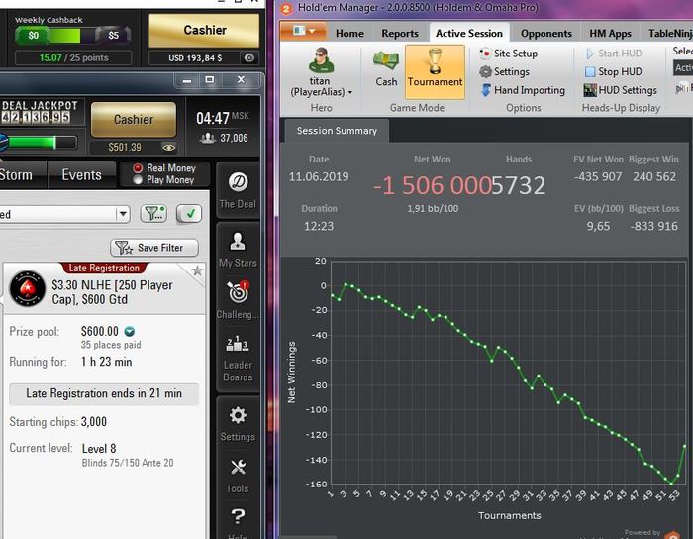Image resolution: width=693 pixels, height=539 pixels.
Task: Expand the PlayerAlias hero dropdown
Action: (350, 92)
